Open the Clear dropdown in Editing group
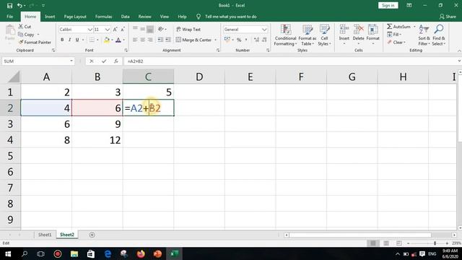The height and width of the screenshot is (260, 462). 396,43
